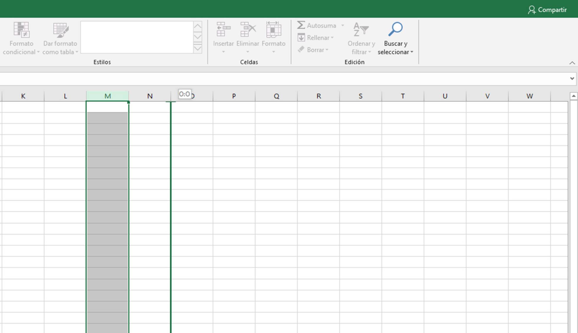This screenshot has width=578, height=333.
Task: Select column Q header
Action: click(276, 96)
